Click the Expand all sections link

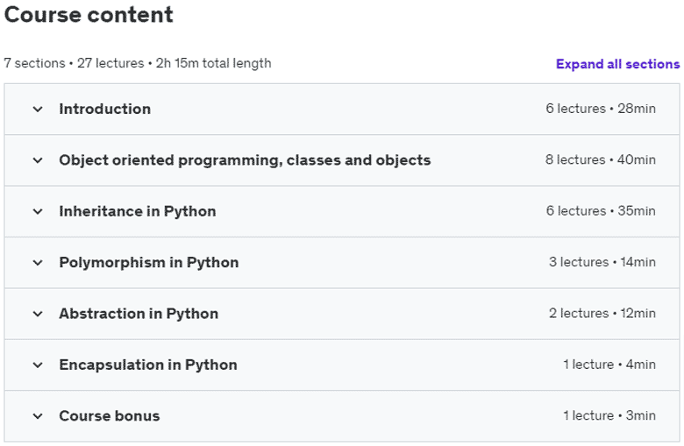[617, 64]
